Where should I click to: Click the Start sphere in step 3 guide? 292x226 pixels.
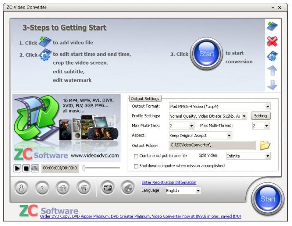pos(206,54)
